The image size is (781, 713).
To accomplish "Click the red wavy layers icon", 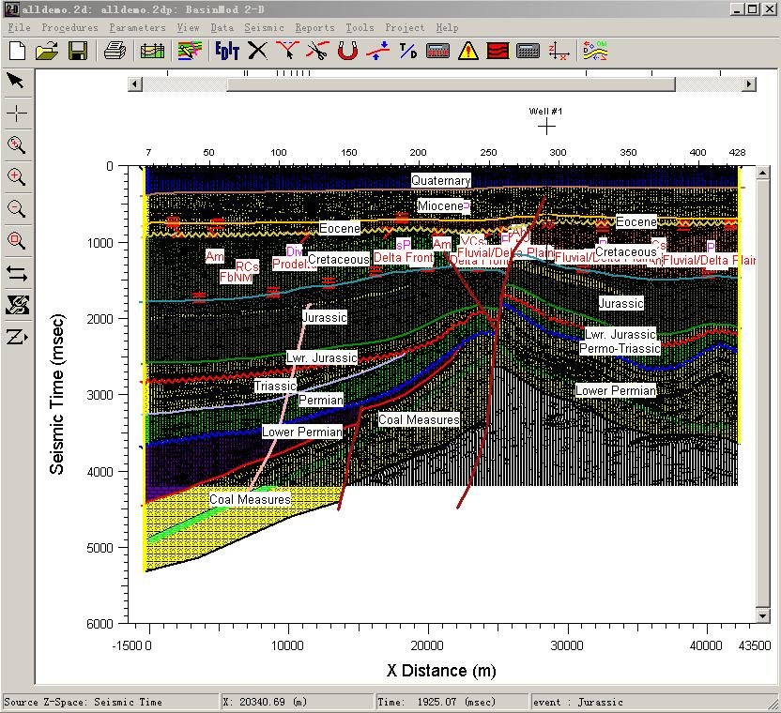I will point(498,51).
